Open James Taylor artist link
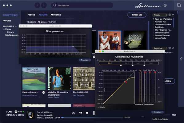Image resolution: width=184 pixels, height=123 pixels. tap(54, 97)
